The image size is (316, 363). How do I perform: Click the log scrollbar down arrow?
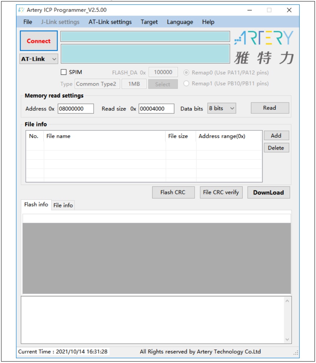pos(287,339)
